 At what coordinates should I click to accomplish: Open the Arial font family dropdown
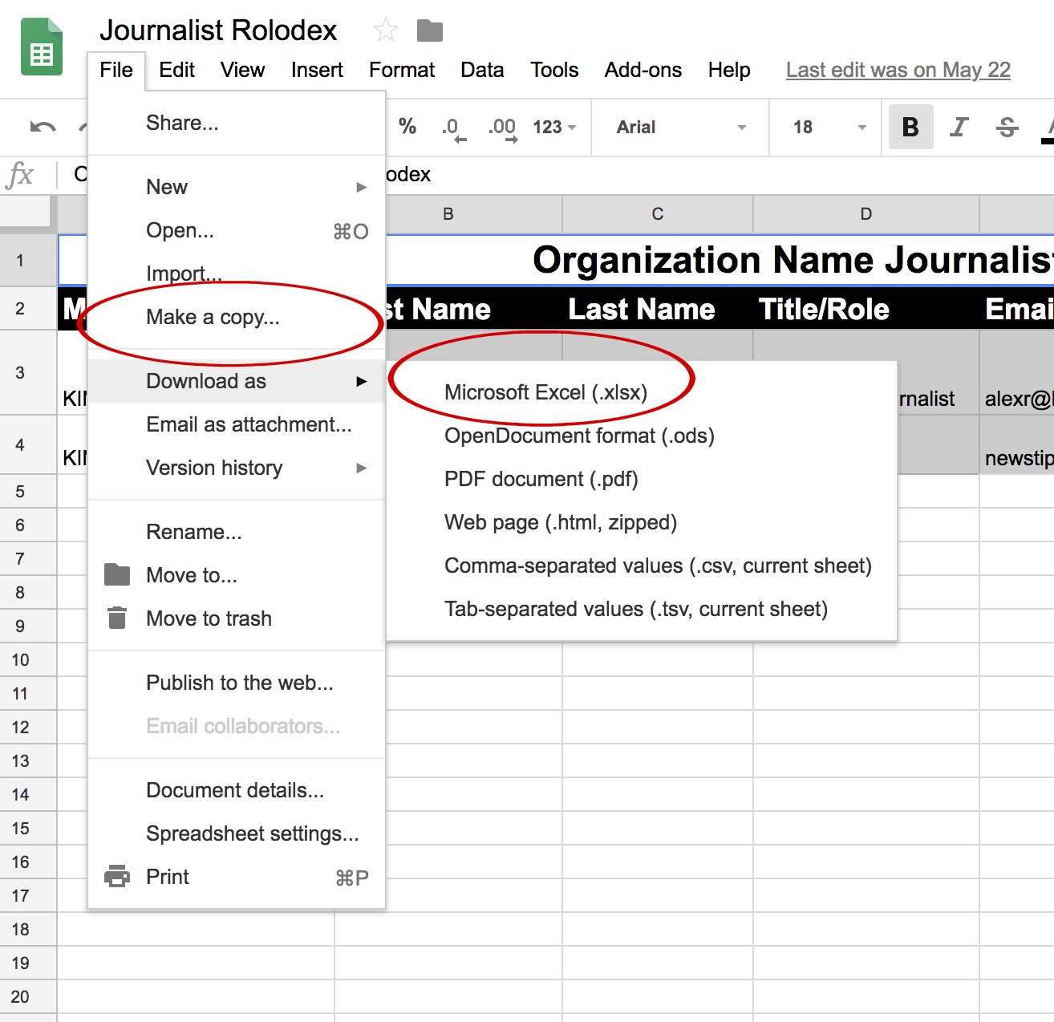pyautogui.click(x=680, y=127)
